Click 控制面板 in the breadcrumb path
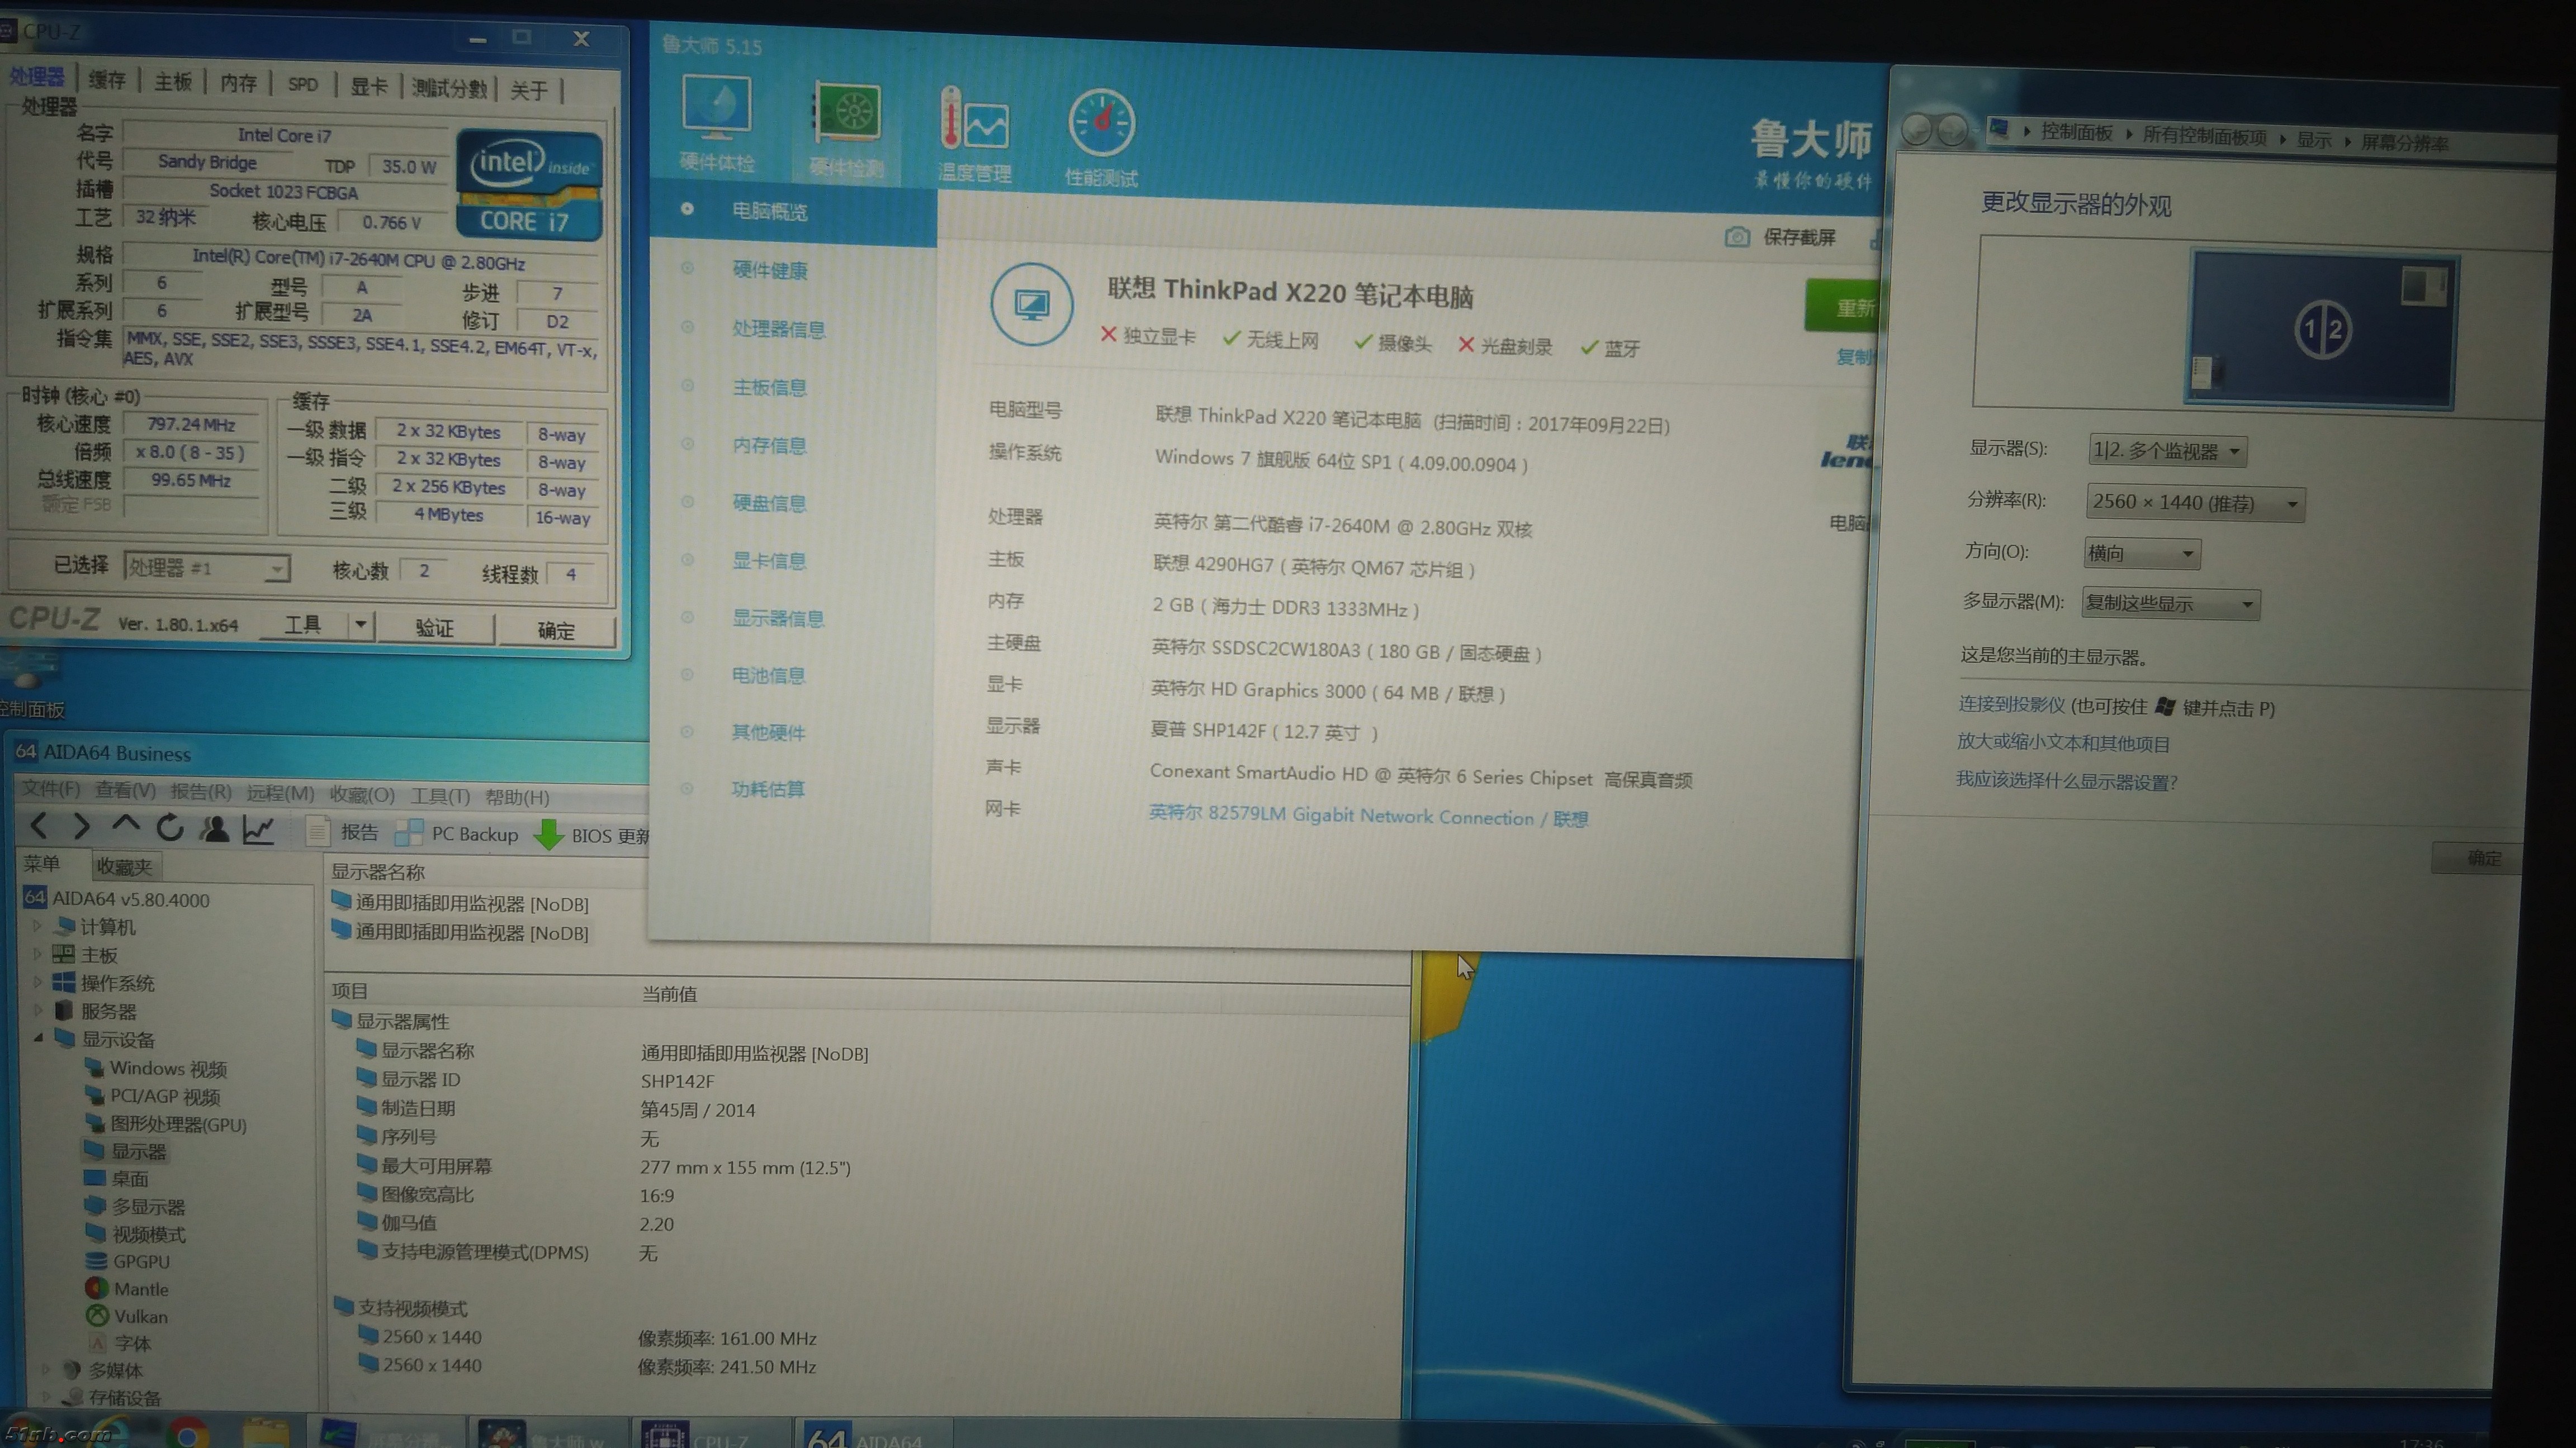This screenshot has height=1448, width=2576. [2076, 133]
